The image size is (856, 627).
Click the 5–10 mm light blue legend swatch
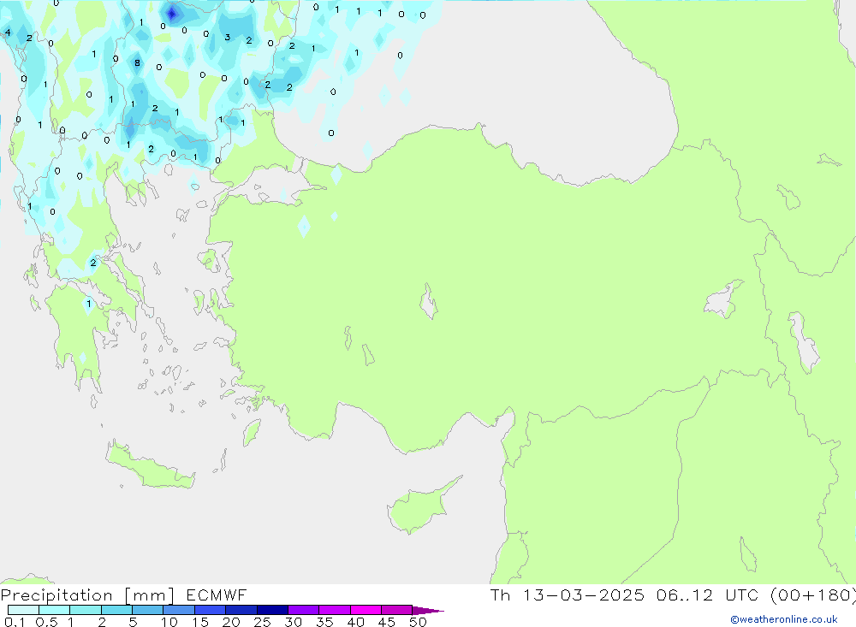(x=147, y=610)
